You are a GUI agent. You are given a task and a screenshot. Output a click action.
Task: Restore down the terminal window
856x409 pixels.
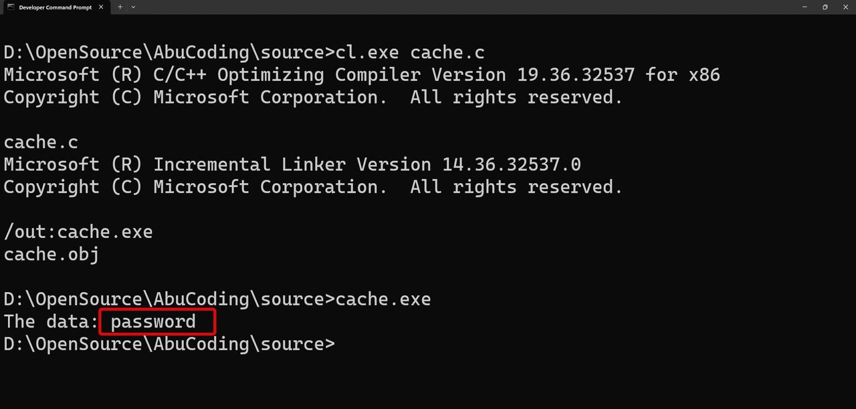tap(825, 7)
